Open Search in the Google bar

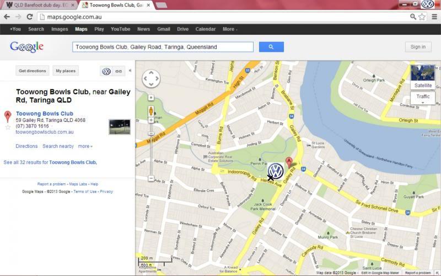click(36, 29)
